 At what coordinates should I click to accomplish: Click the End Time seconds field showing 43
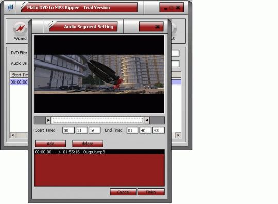click(x=159, y=130)
